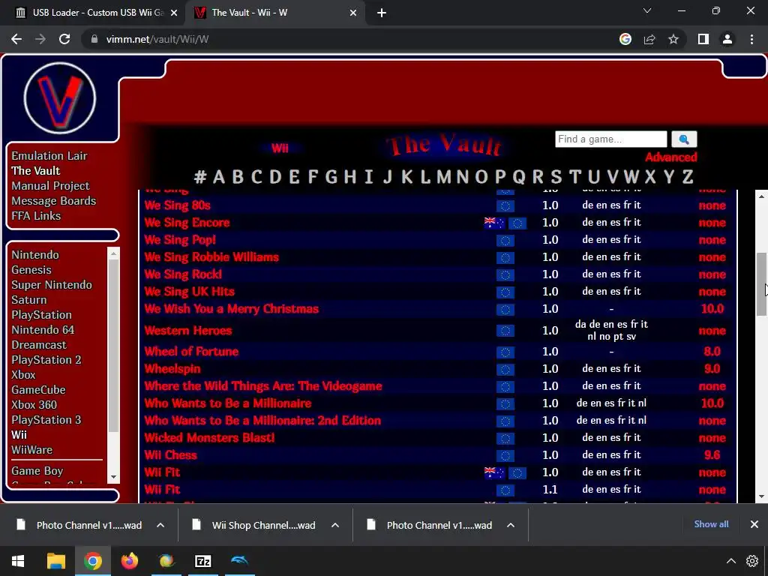This screenshot has height=576, width=768.
Task: Expand the system tray hidden icons chevron
Action: 730,561
